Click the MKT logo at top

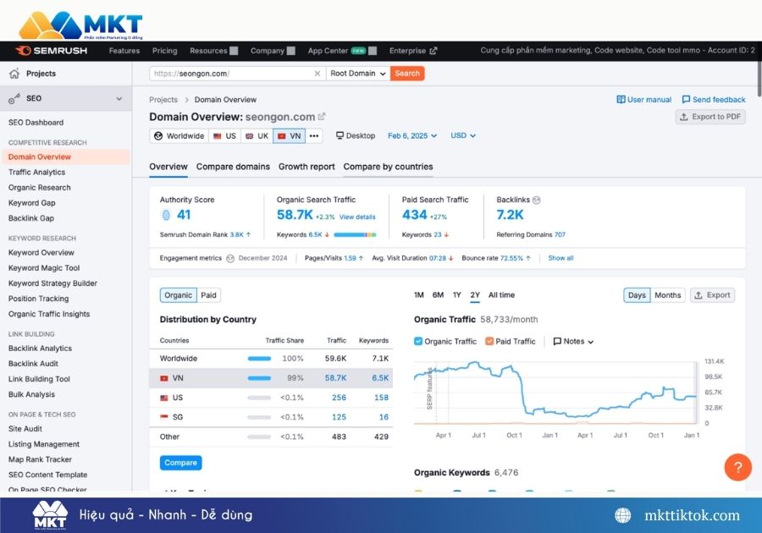point(80,25)
